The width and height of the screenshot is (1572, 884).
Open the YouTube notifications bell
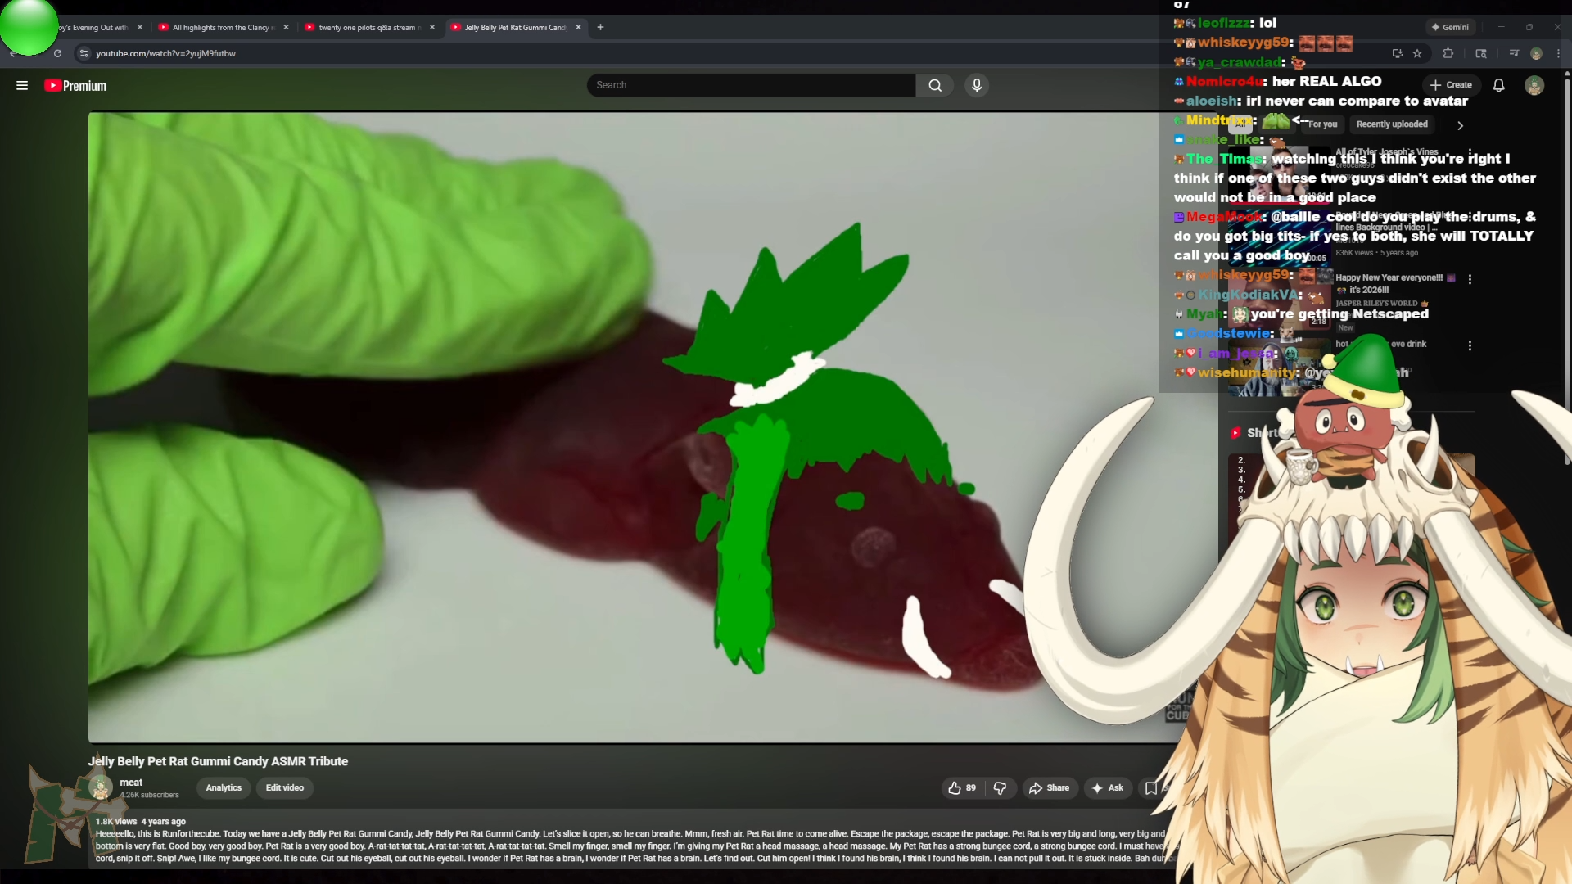(x=1498, y=85)
